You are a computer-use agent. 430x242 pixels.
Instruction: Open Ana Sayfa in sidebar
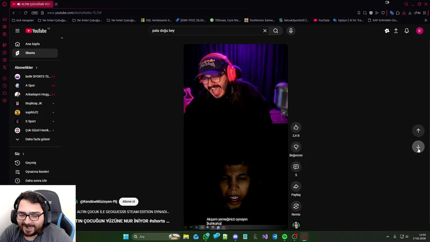pyautogui.click(x=35, y=44)
